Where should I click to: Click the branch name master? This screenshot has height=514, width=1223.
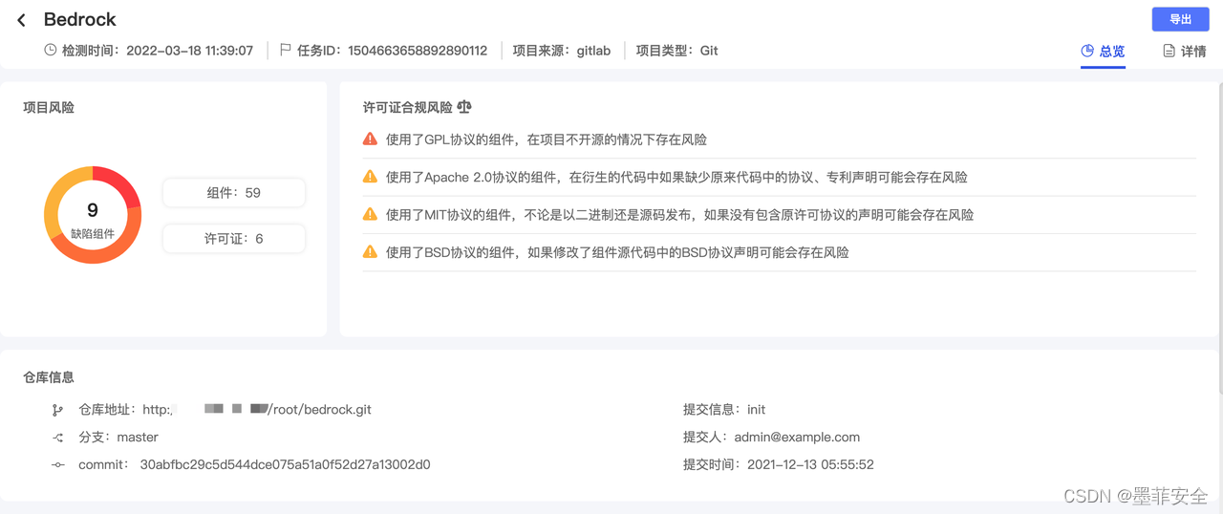138,437
